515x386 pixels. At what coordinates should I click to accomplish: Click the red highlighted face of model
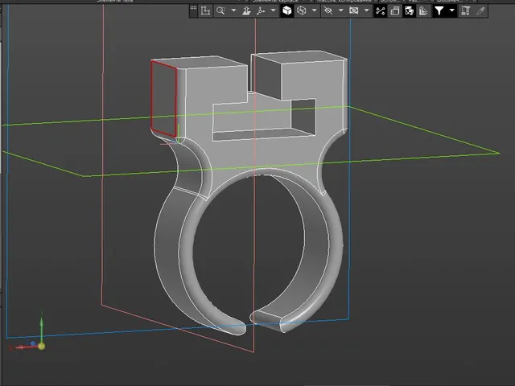[163, 98]
